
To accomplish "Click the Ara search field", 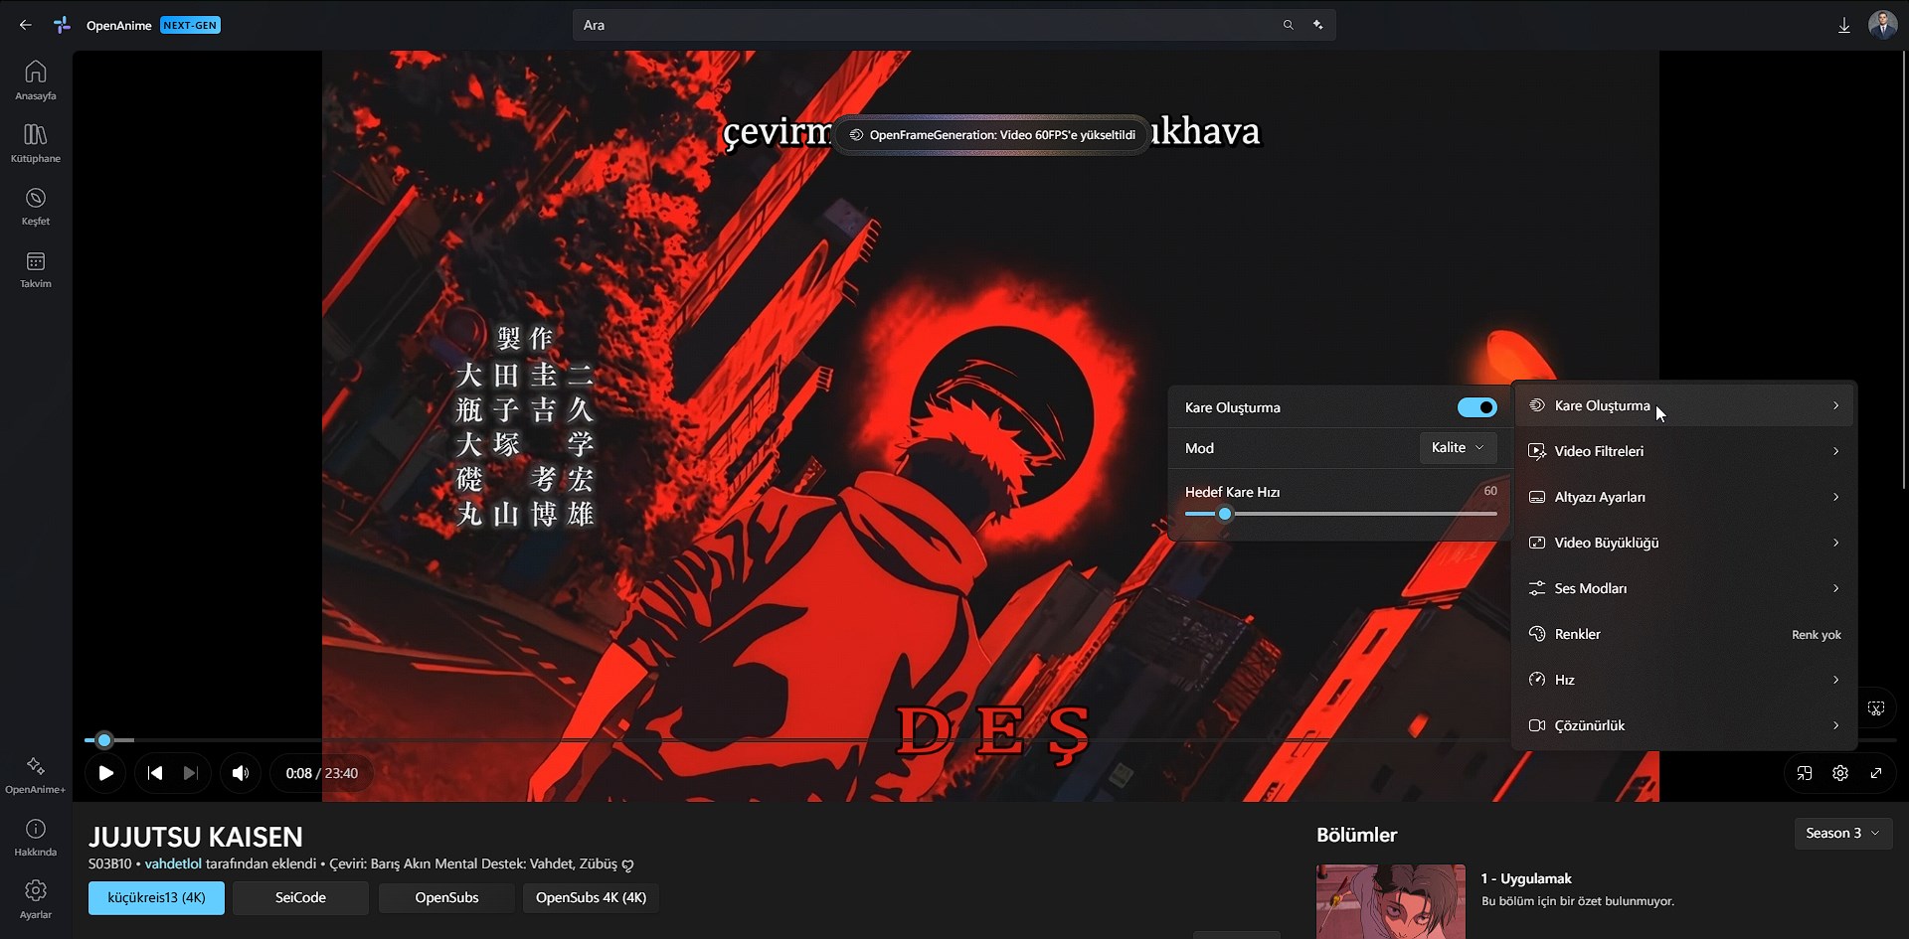I will (x=954, y=25).
